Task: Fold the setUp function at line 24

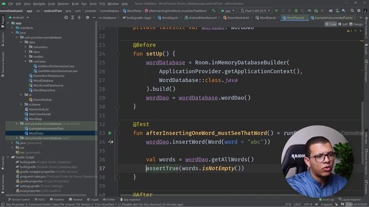Action: 118,53
